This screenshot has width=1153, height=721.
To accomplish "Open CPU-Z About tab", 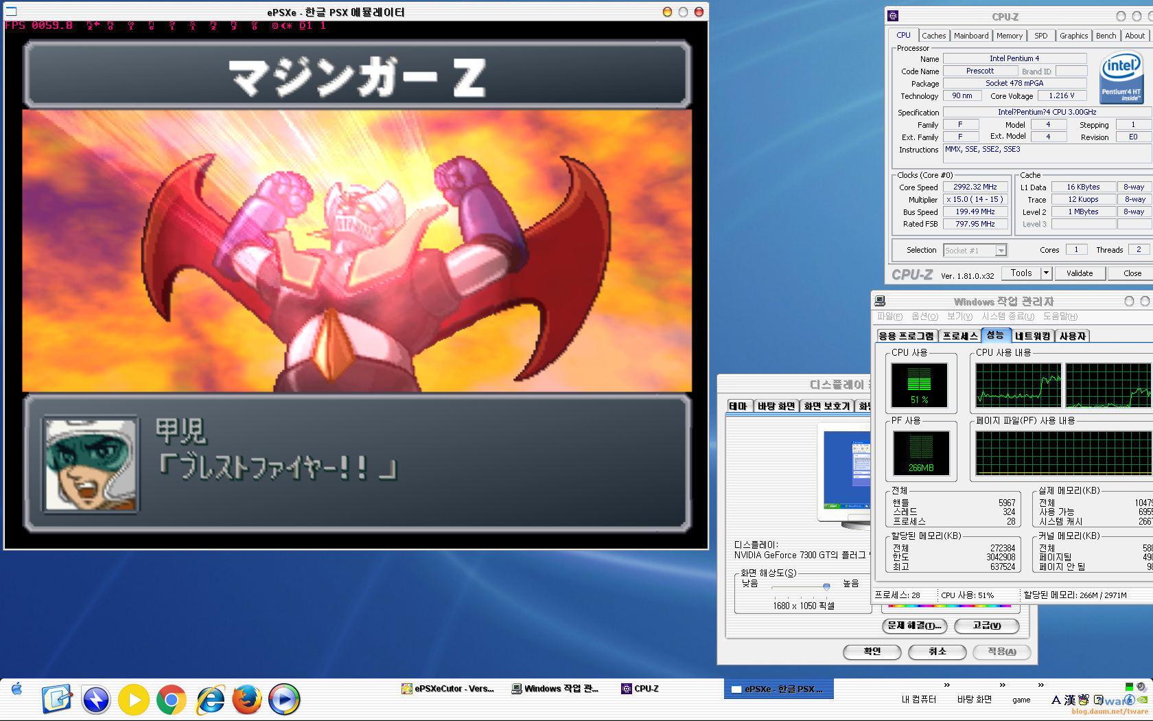I will [x=1134, y=36].
